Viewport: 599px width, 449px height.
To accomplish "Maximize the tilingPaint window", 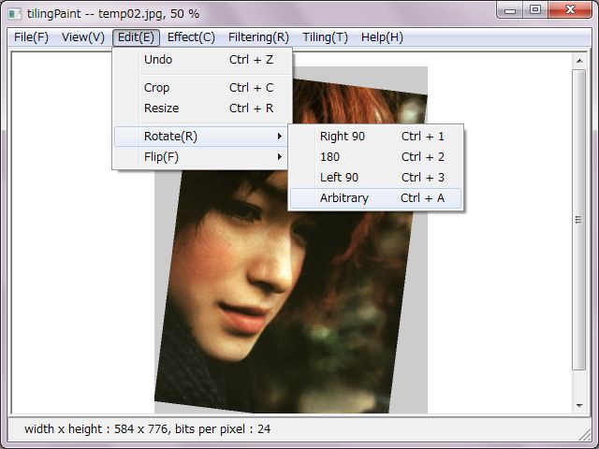I will pyautogui.click(x=535, y=10).
